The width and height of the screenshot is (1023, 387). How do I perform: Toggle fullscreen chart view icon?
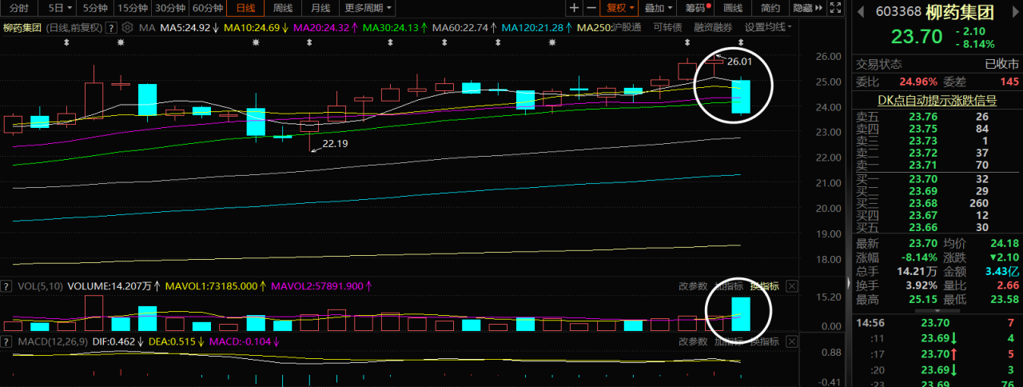tap(836, 8)
